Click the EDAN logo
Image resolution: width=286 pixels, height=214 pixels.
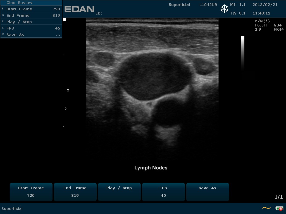(79, 9)
